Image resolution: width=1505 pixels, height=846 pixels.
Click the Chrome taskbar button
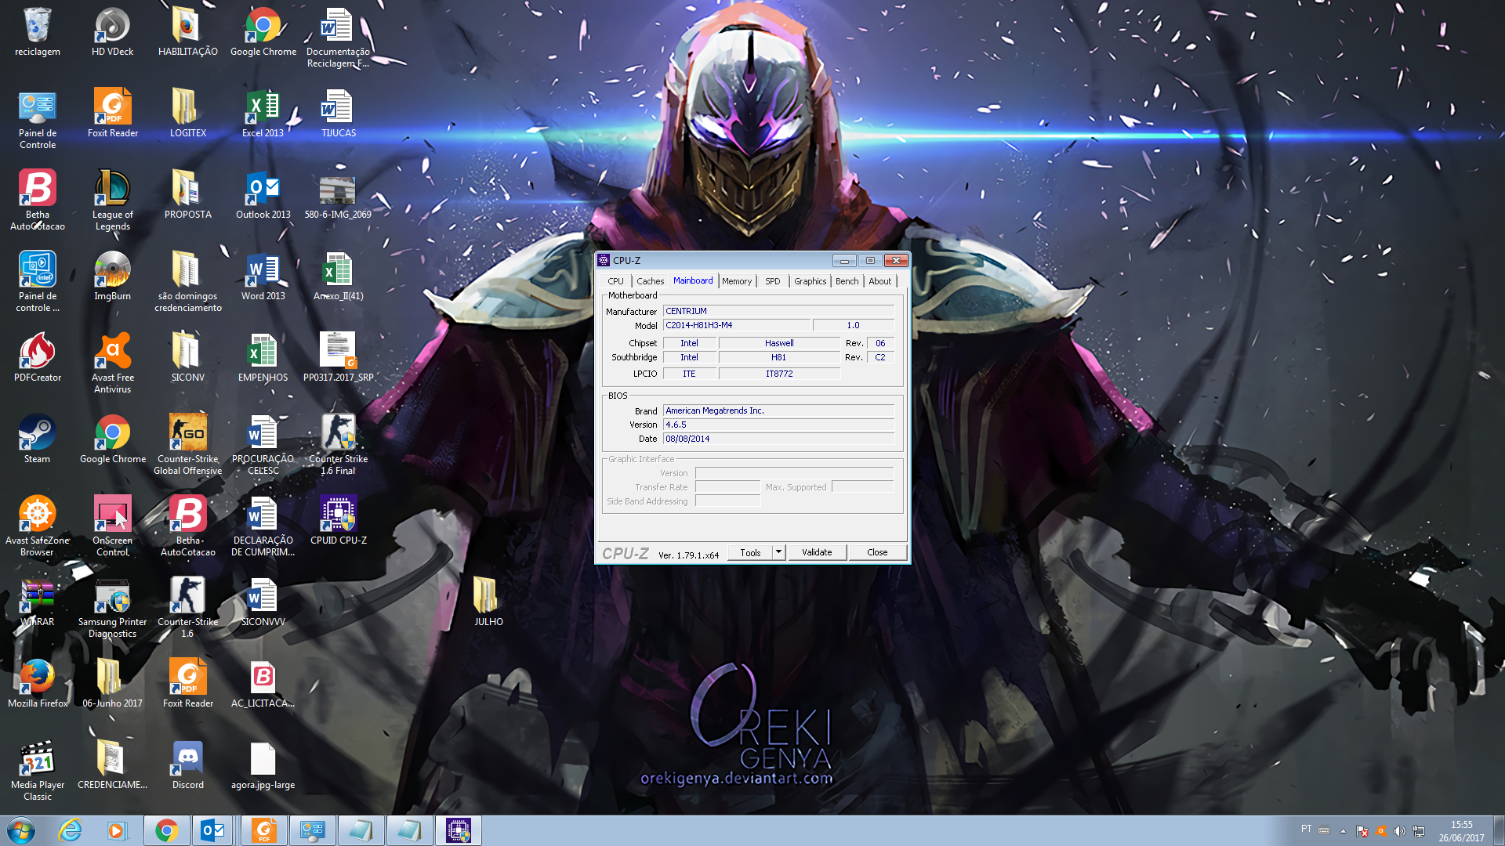pyautogui.click(x=166, y=830)
